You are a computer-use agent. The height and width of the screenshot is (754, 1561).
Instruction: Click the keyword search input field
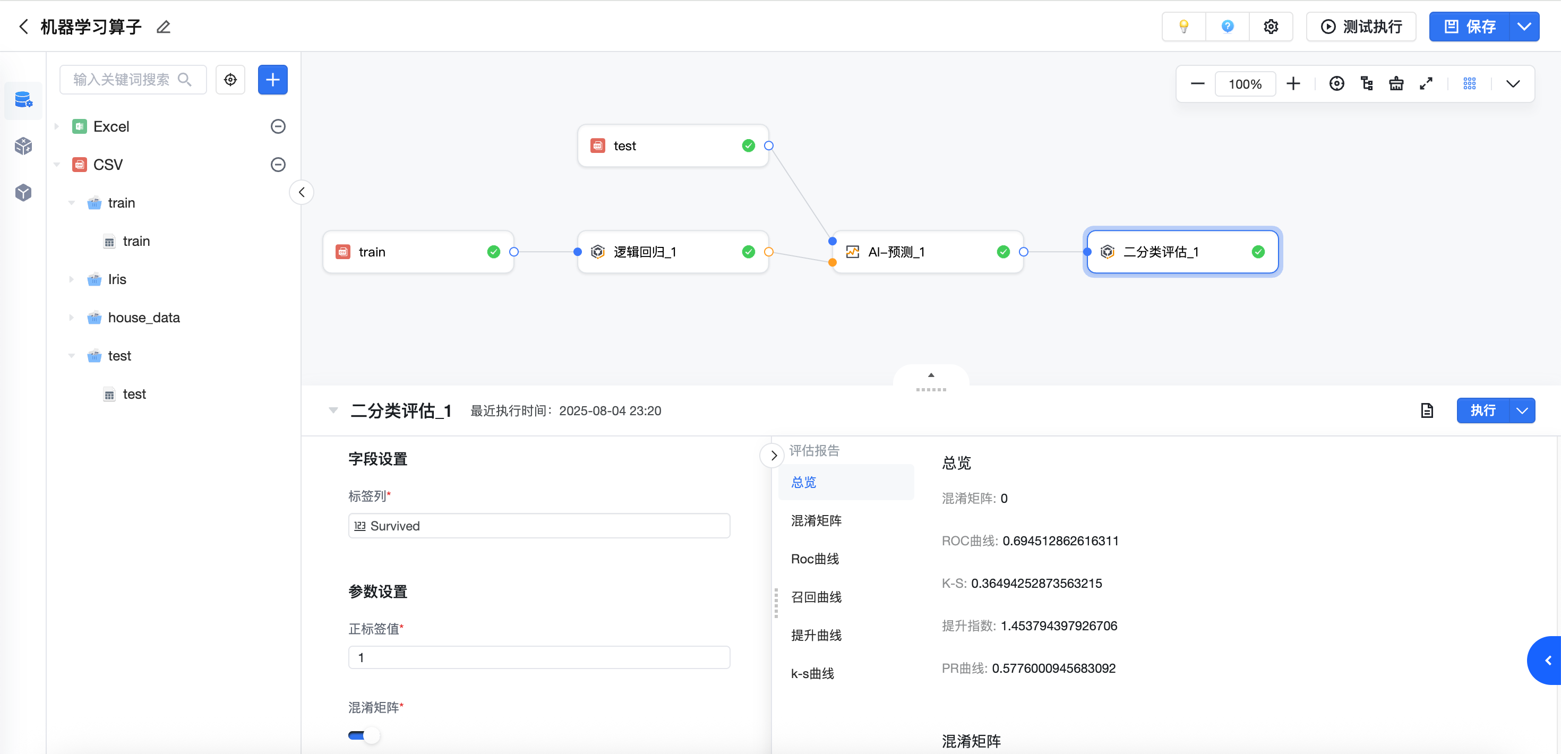click(133, 80)
